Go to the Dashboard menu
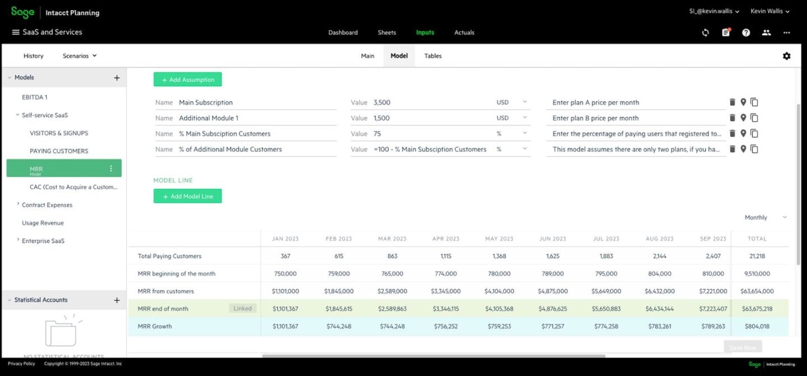This screenshot has width=807, height=376. tap(343, 33)
